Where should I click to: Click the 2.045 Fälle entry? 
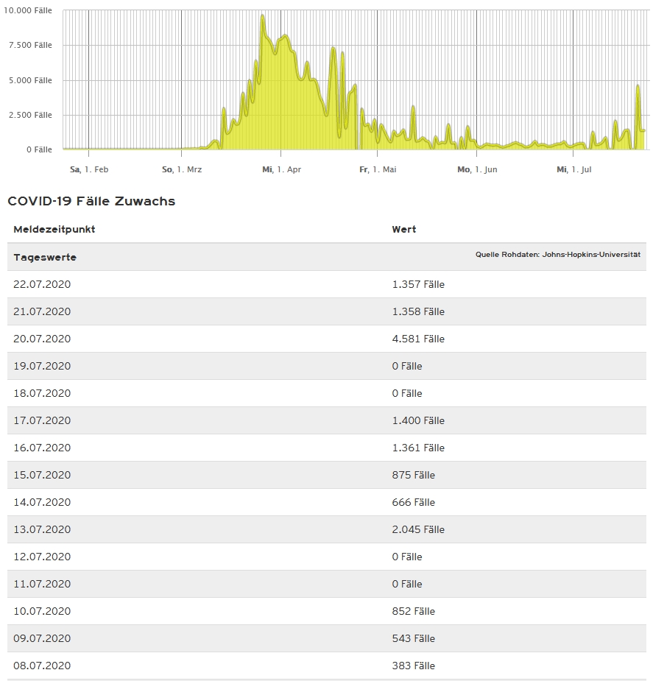click(418, 529)
